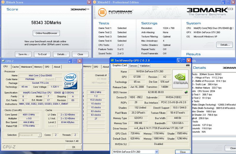Viewport: 236px width, 154px height.
Task: Open the About tab in front CPU-Z window
Action: 57,67
